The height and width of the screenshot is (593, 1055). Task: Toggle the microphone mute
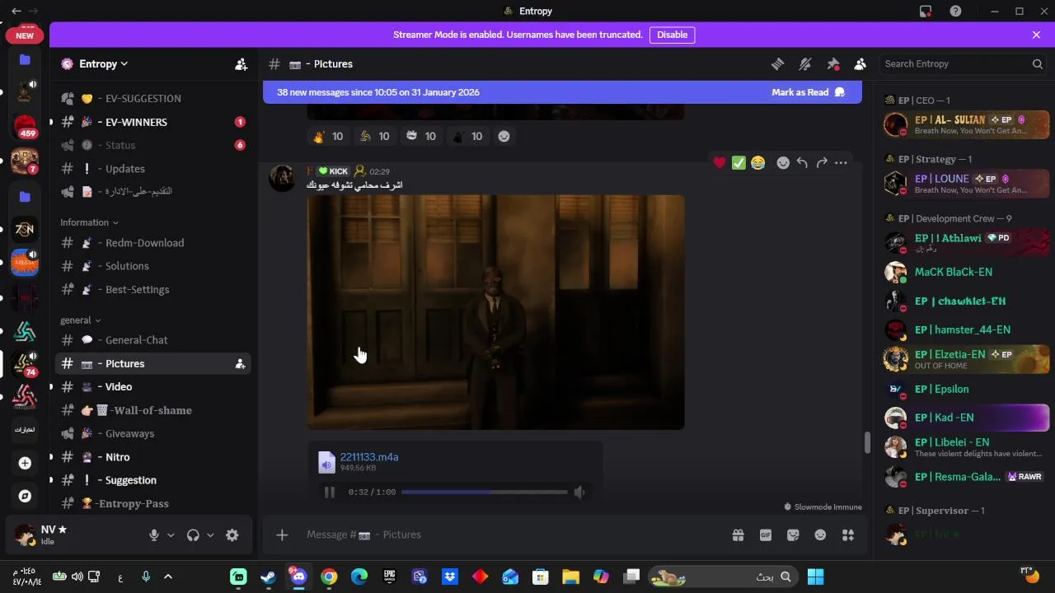coord(153,535)
